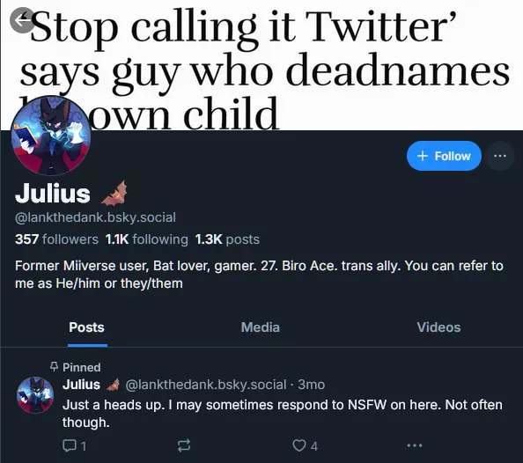Open small avatar on pinned post

point(35,395)
